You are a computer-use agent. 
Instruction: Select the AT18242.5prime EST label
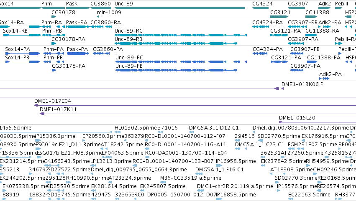click(x=122, y=145)
